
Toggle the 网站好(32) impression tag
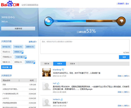coord(6,52)
